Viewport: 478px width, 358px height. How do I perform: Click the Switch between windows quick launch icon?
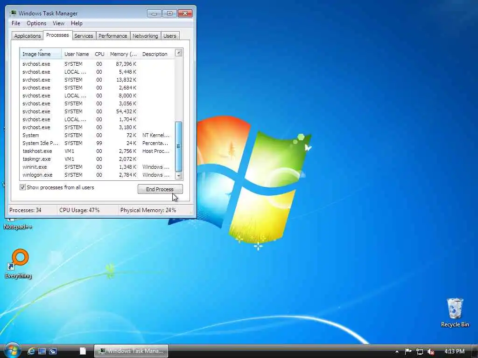[x=53, y=351]
